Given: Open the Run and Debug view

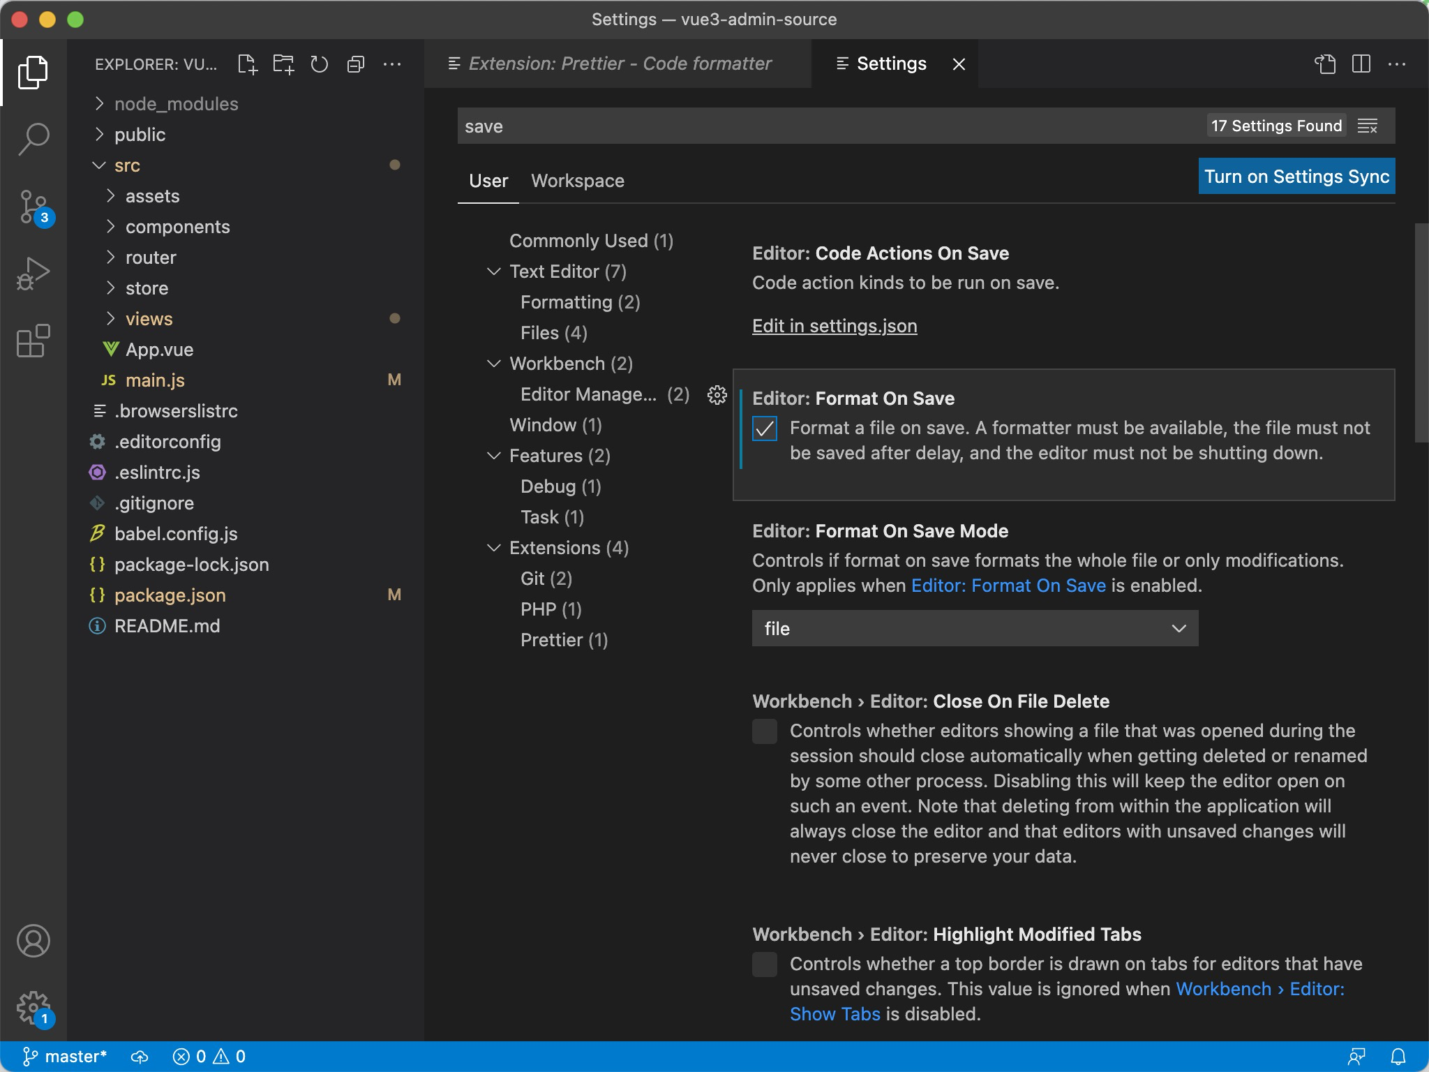Looking at the screenshot, I should tap(33, 274).
